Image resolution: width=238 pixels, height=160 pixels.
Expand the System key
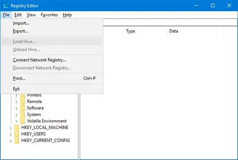tap(16, 115)
